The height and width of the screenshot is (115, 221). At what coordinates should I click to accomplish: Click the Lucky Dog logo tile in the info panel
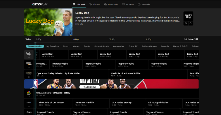[x=188, y=16]
